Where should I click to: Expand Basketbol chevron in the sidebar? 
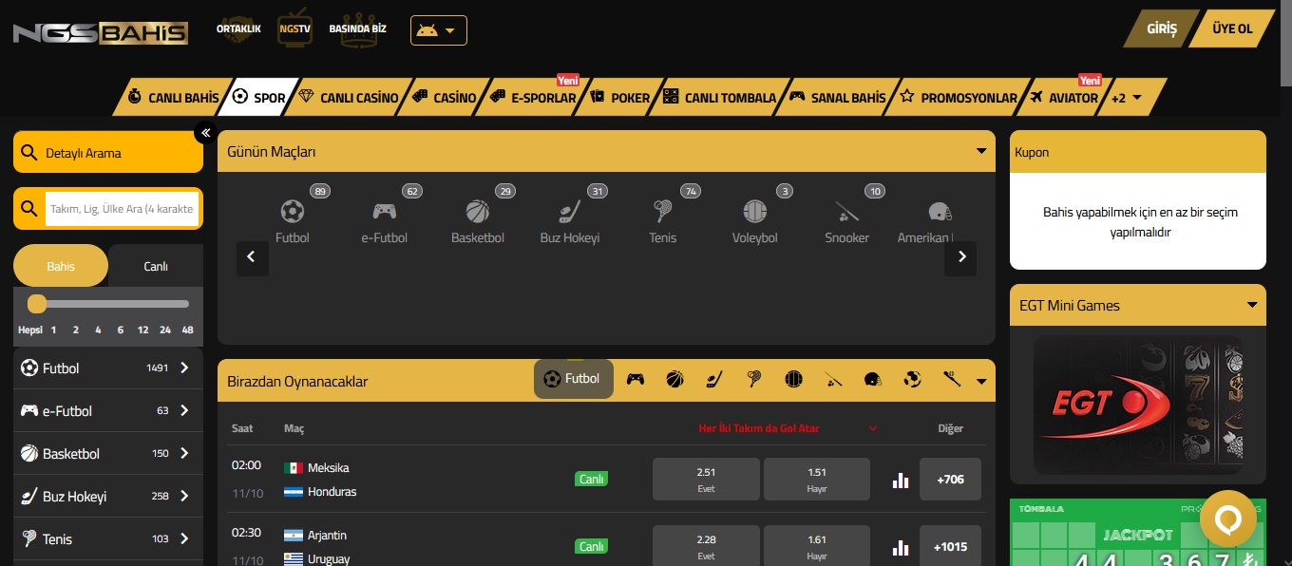coord(184,453)
